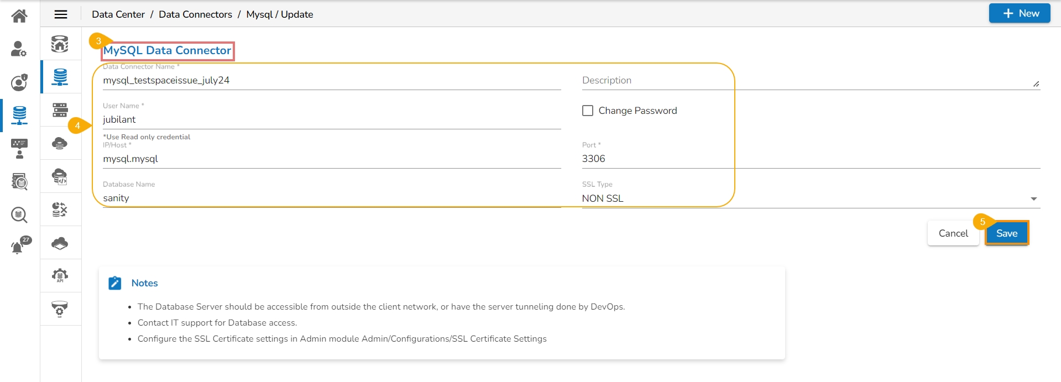This screenshot has width=1061, height=382.
Task: Go to Data Center breadcrumb
Action: (118, 14)
